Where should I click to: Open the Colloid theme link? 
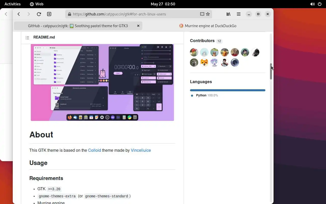[94, 150]
